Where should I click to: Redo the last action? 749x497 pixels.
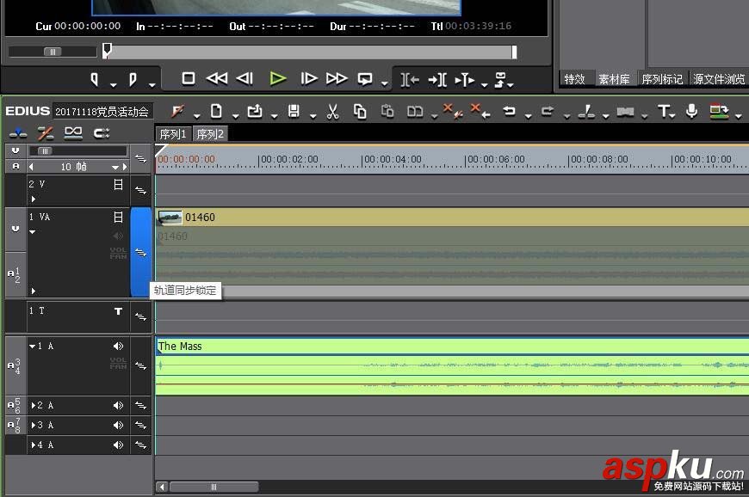(548, 112)
